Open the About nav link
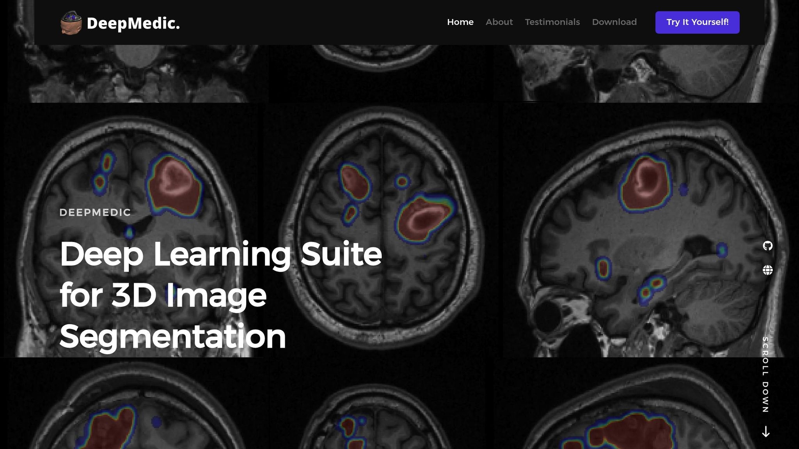799x449 pixels. (x=499, y=22)
